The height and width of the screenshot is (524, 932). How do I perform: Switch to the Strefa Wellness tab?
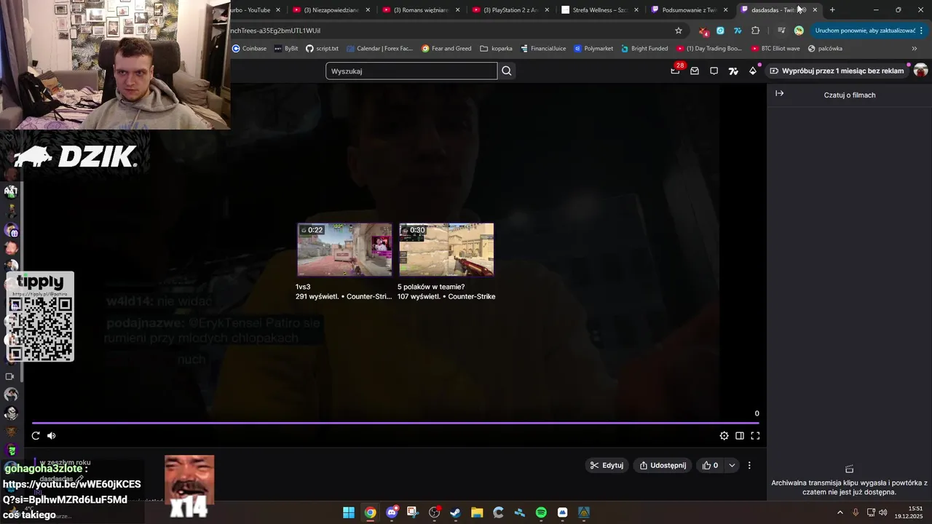tap(600, 10)
